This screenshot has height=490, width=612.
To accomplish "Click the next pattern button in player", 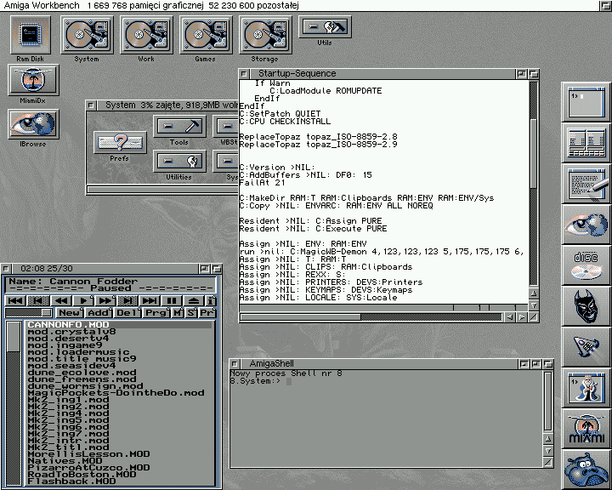I will (127, 300).
